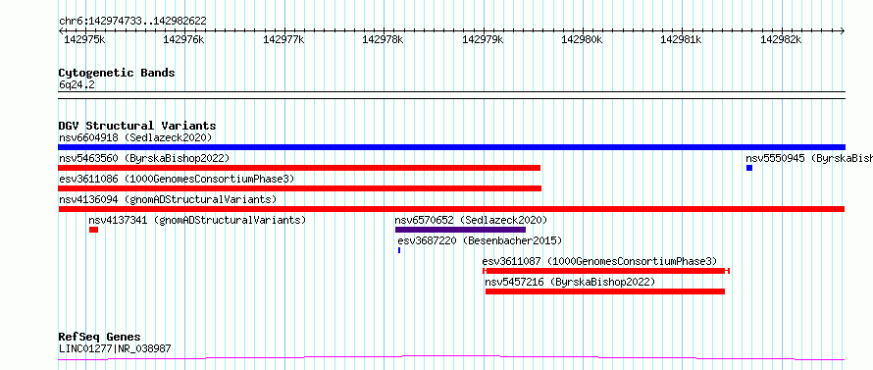Open nsv5457216 (ByrskaBishop2022) label

[x=570, y=282]
